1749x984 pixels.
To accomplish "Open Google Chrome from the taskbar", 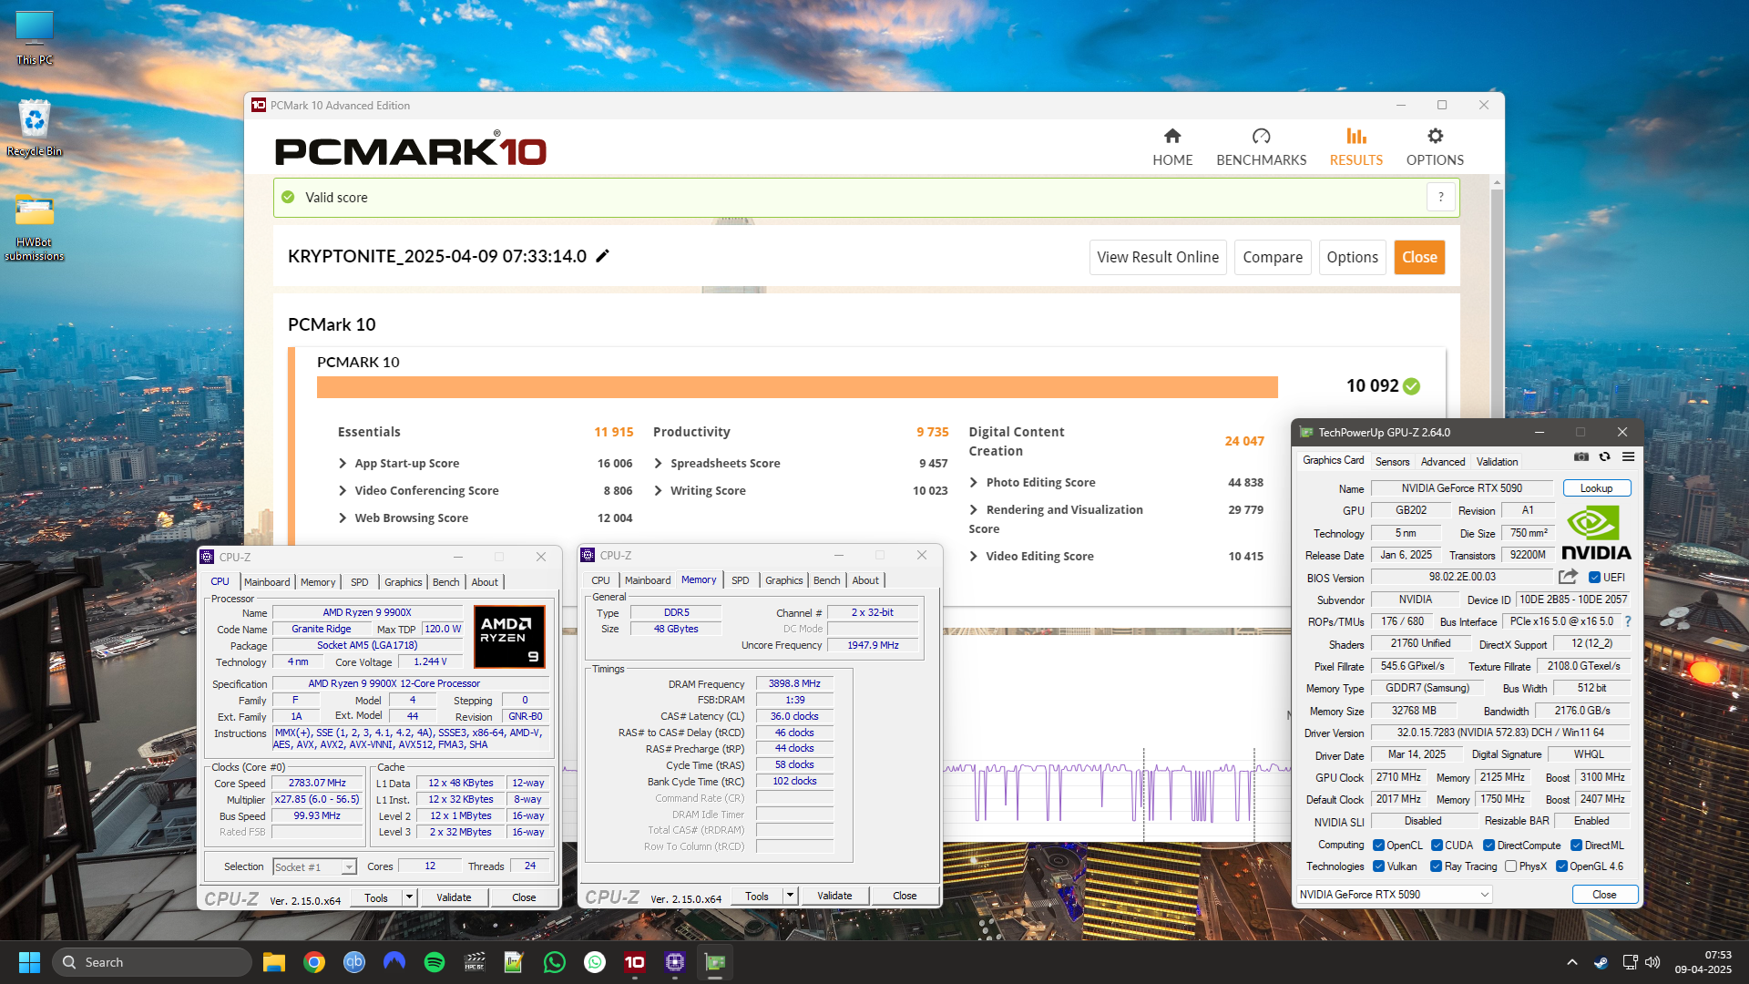I will [314, 962].
